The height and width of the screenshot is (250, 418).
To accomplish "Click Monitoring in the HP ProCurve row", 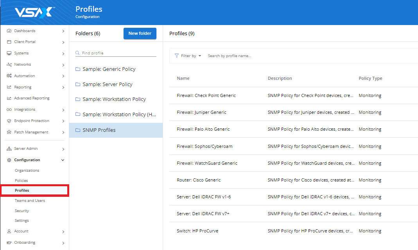I will pos(370,231).
